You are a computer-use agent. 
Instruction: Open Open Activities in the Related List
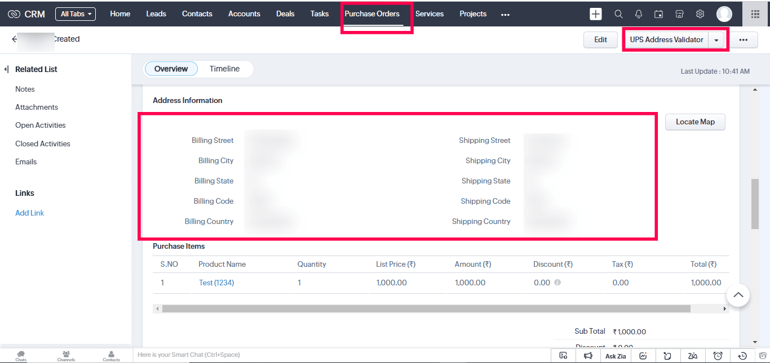coord(41,125)
